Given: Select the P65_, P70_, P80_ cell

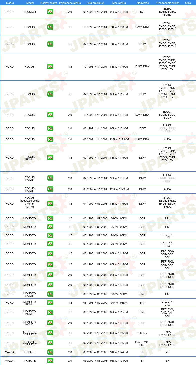Looking at the screenshot, I should pos(142,343).
